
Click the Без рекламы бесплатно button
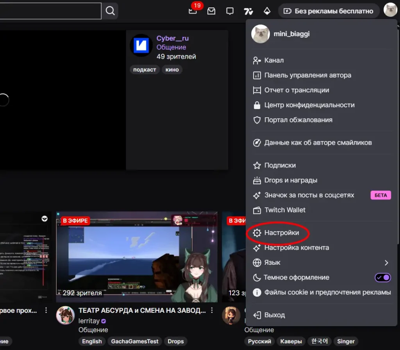click(x=329, y=11)
